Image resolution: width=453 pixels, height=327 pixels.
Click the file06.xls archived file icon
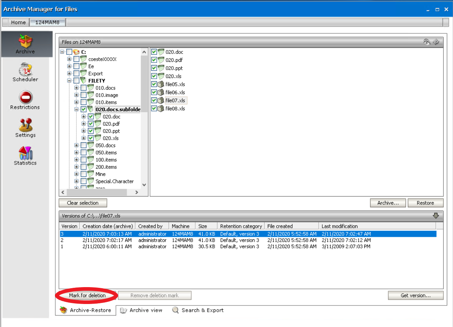(161, 92)
